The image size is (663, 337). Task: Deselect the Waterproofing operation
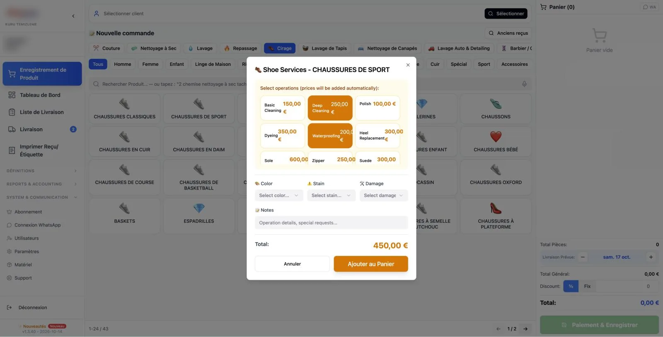pos(330,135)
